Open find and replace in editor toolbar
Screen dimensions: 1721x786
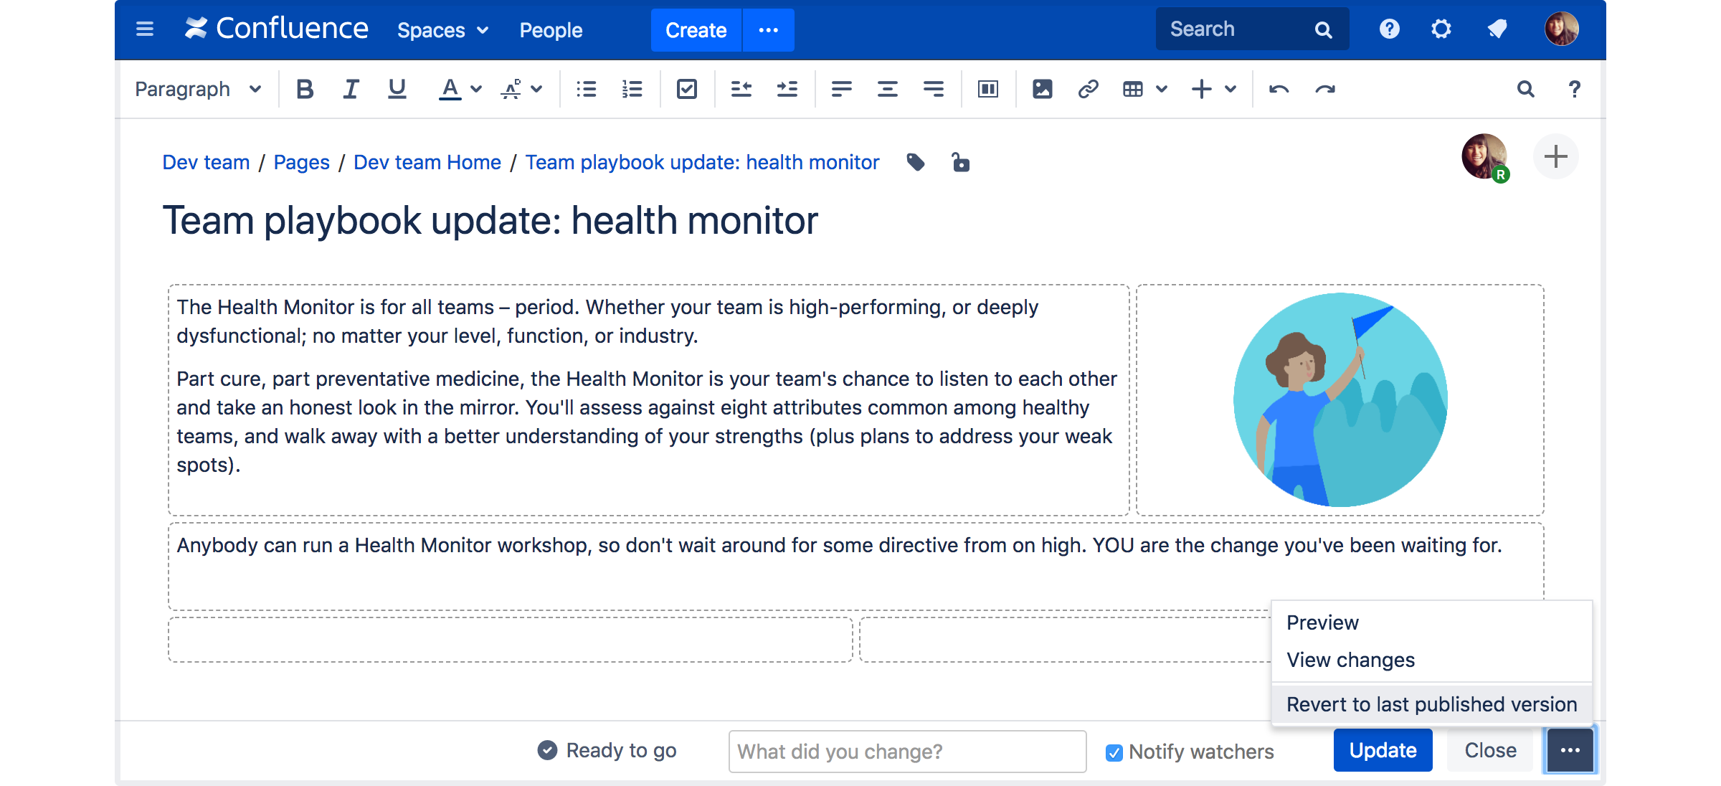[1525, 89]
